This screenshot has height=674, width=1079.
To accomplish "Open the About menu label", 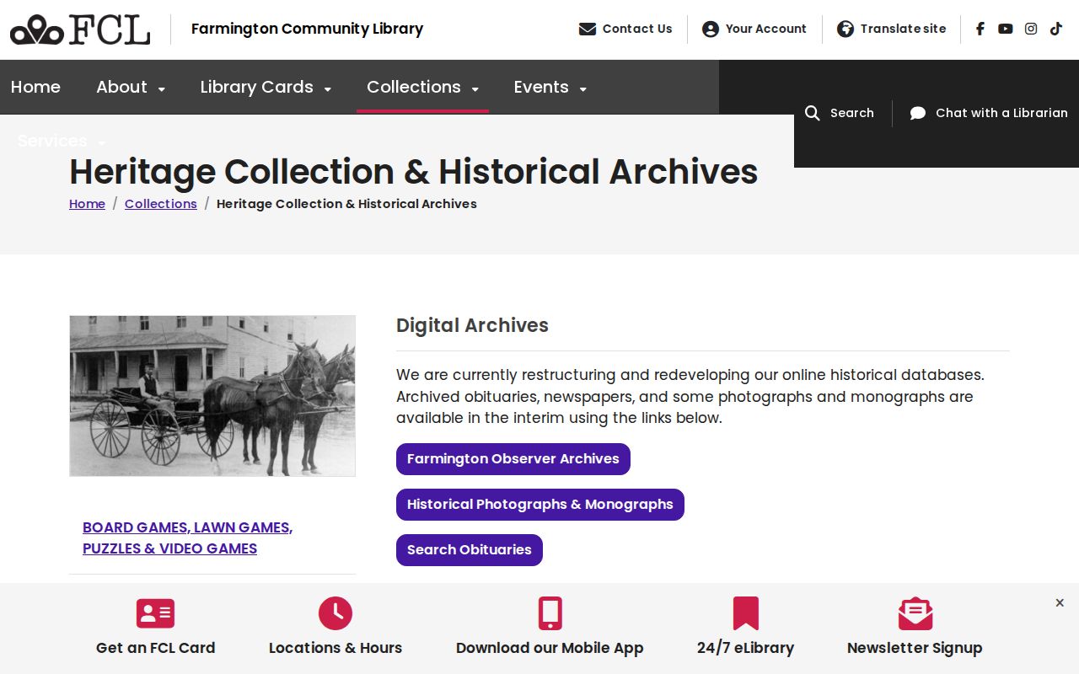I will click(121, 87).
